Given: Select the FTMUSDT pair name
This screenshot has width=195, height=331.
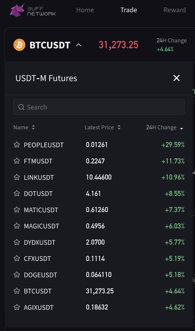Looking at the screenshot, I should (x=38, y=161).
